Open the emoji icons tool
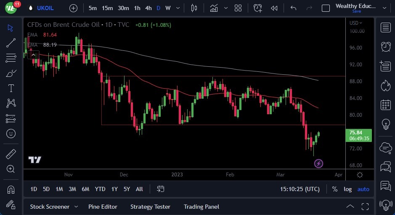 [11, 134]
